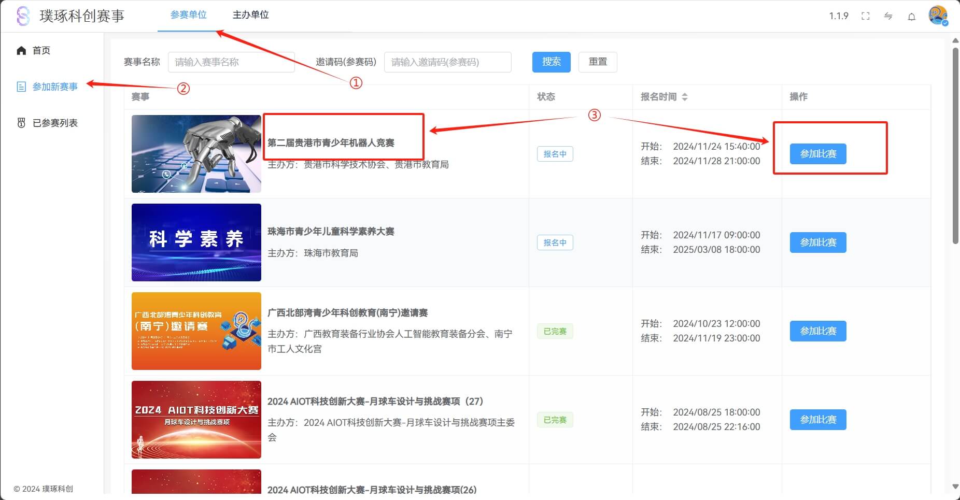960x500 pixels.
Task: Click the scrollbar up arrow
Action: [x=956, y=40]
